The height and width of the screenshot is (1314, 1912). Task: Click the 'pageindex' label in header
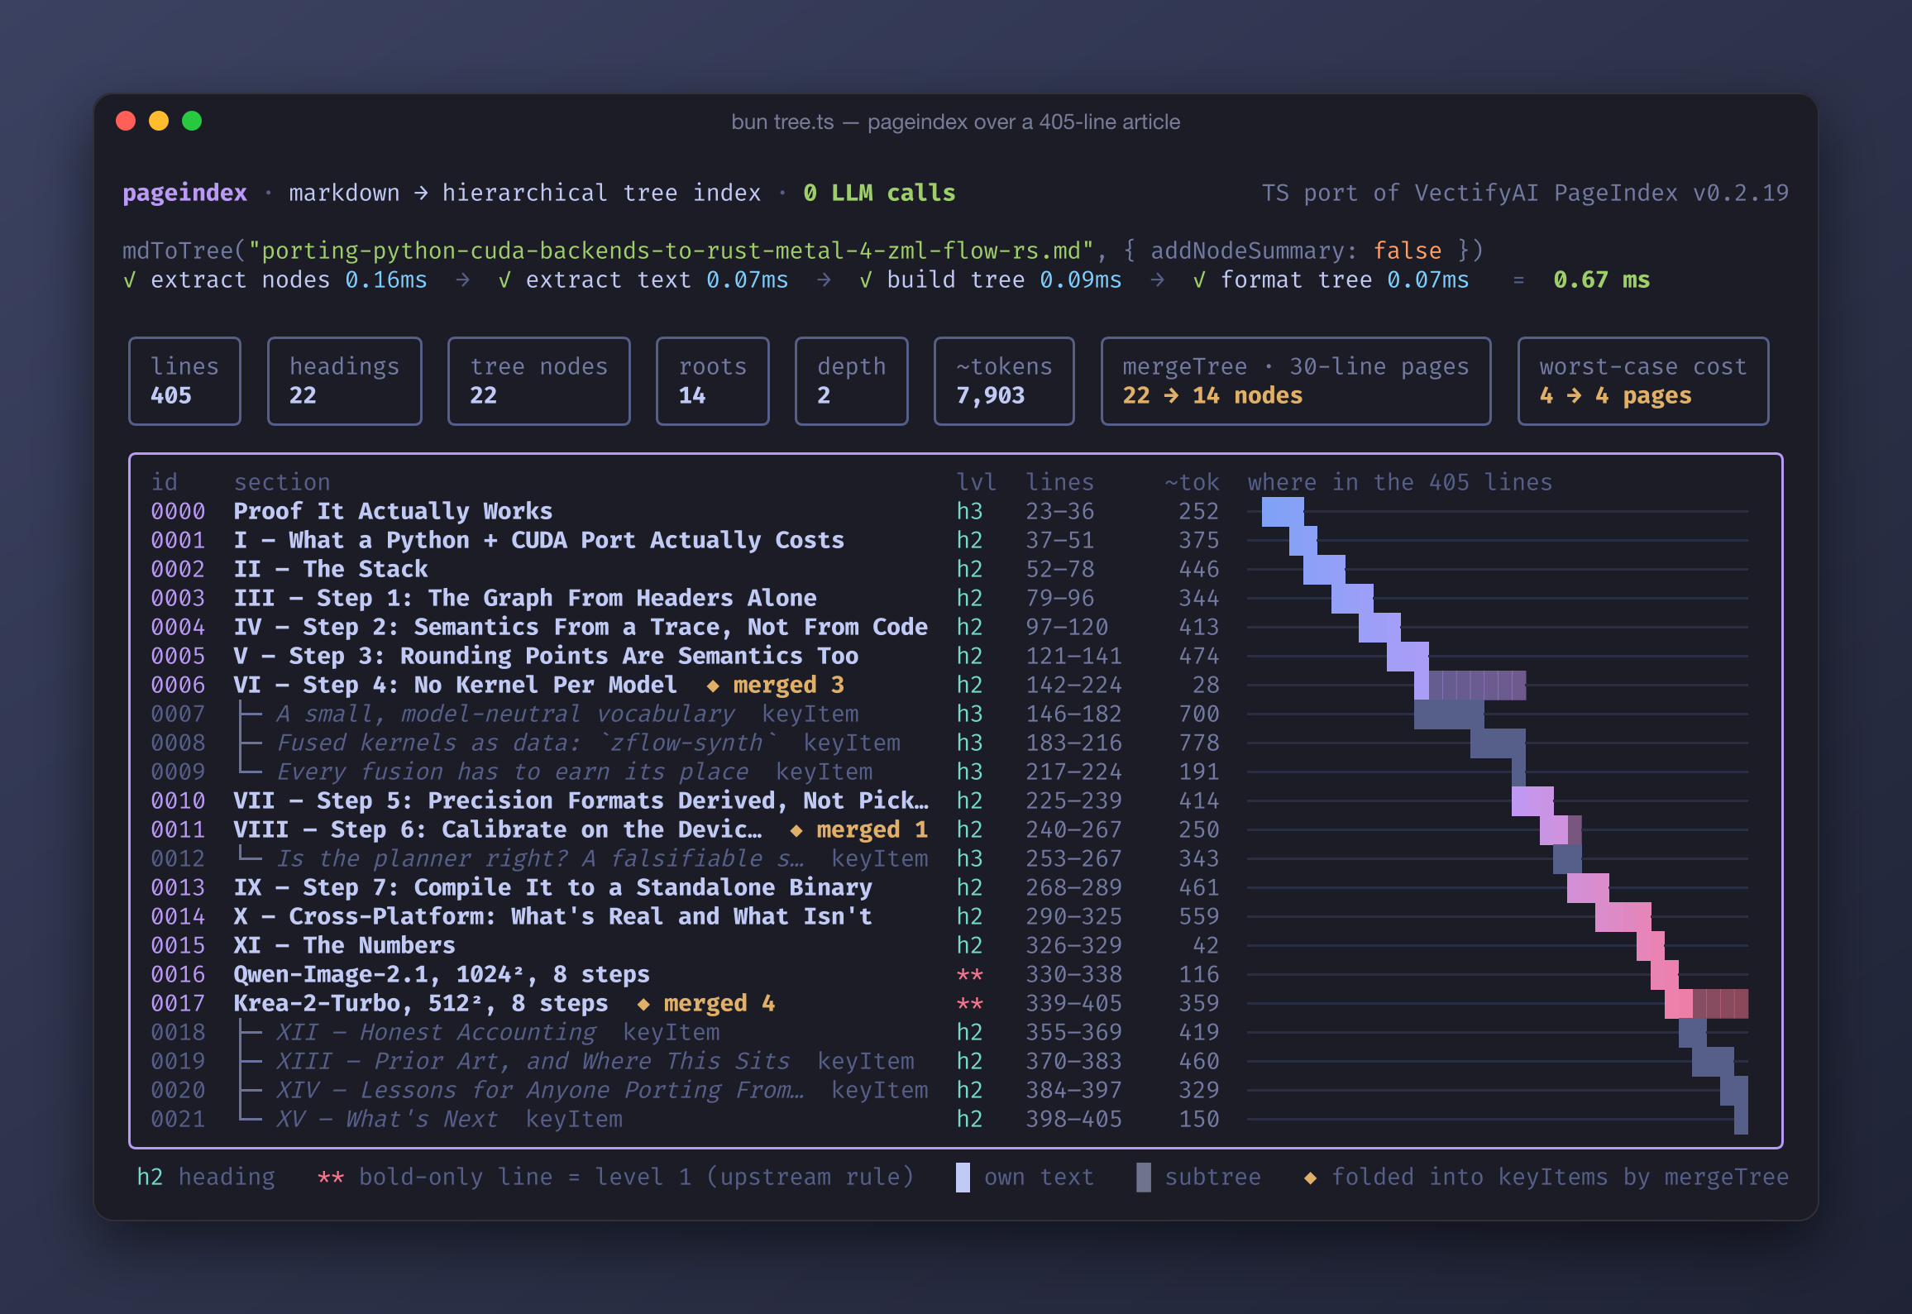click(x=184, y=193)
